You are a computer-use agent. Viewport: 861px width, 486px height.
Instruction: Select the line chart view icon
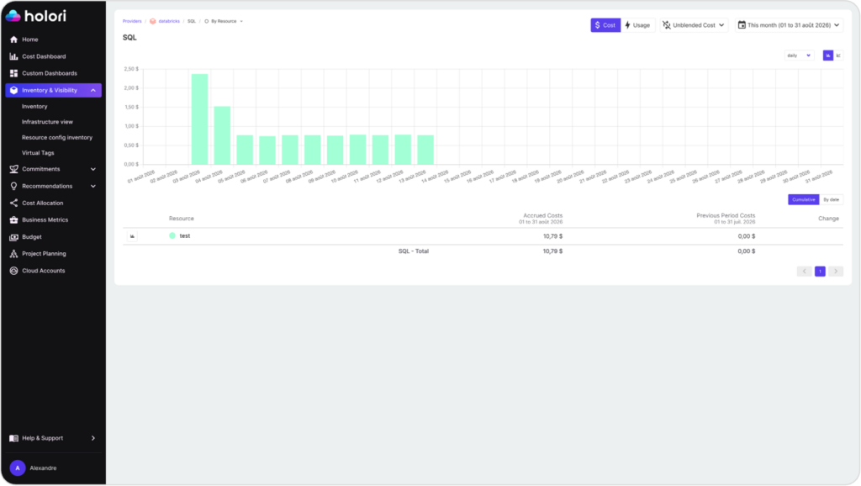[838, 55]
